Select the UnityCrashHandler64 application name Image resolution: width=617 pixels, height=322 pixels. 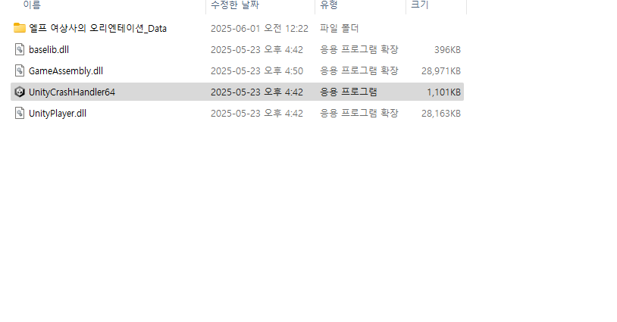tap(72, 92)
